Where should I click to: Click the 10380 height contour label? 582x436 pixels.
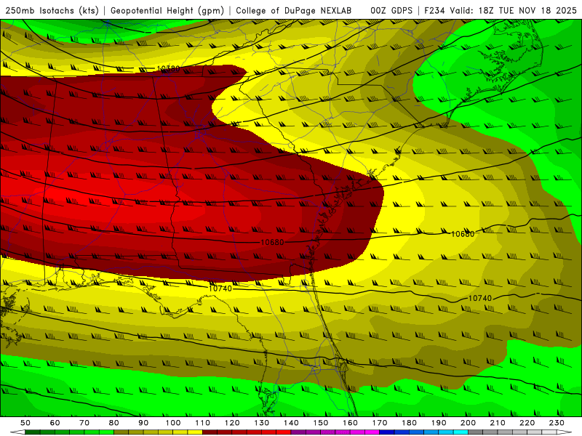[x=168, y=68]
